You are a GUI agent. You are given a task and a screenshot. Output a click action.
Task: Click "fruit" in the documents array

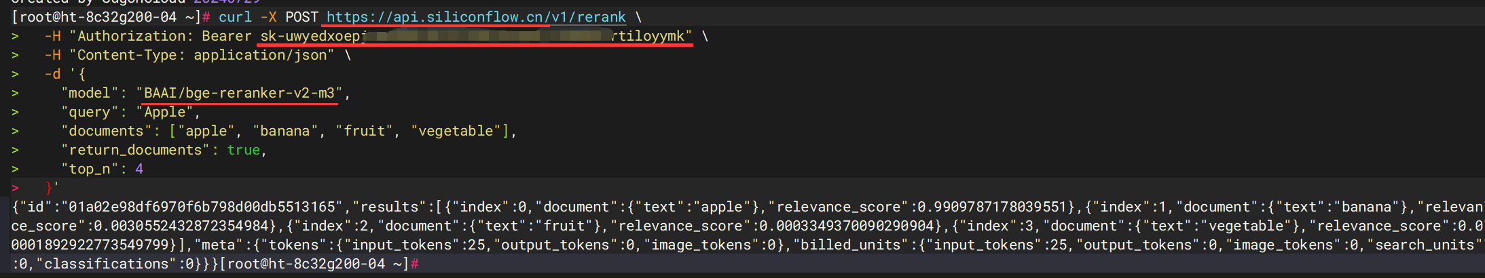pos(364,131)
